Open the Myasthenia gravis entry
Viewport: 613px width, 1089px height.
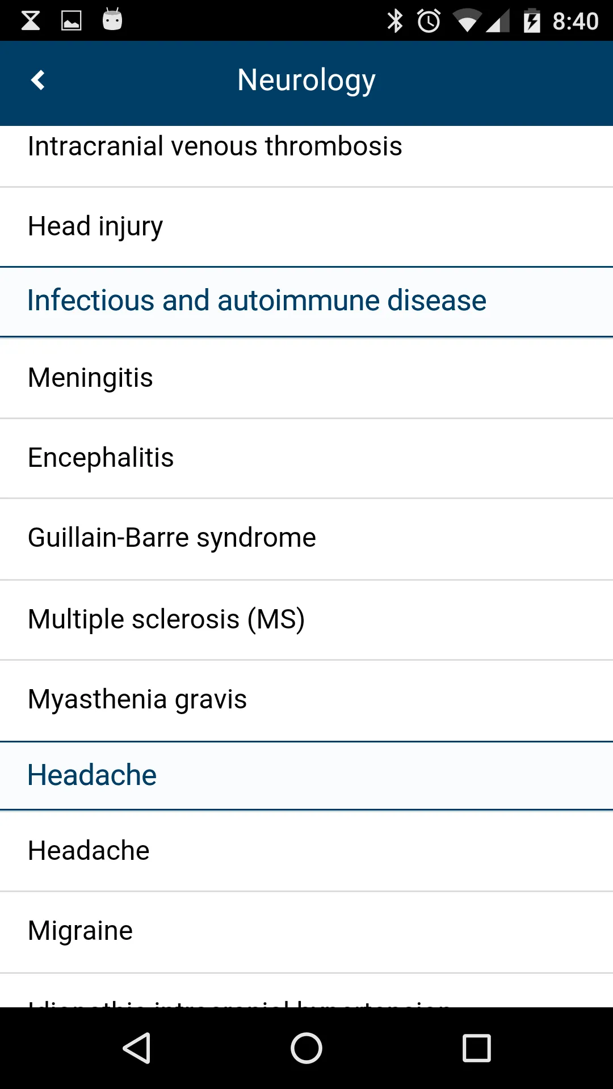pos(306,700)
